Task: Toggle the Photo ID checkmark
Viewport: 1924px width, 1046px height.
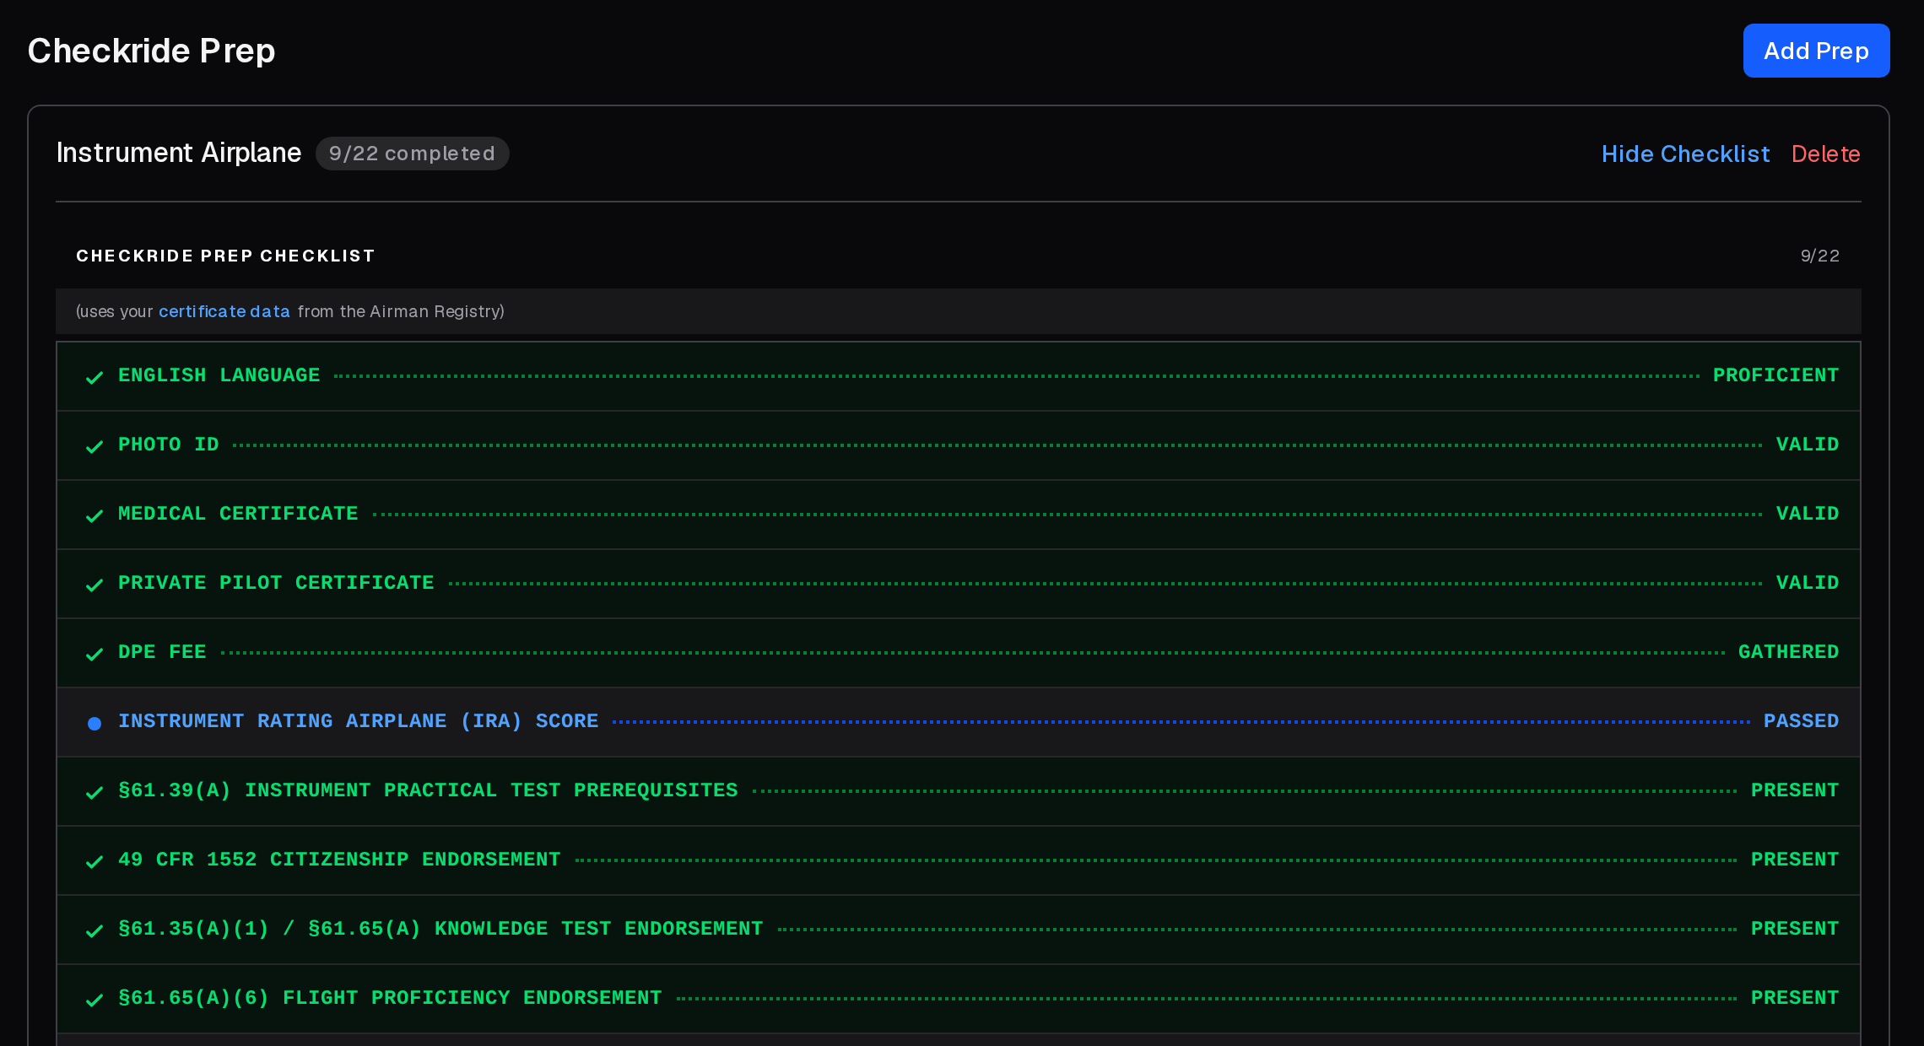Action: point(95,446)
